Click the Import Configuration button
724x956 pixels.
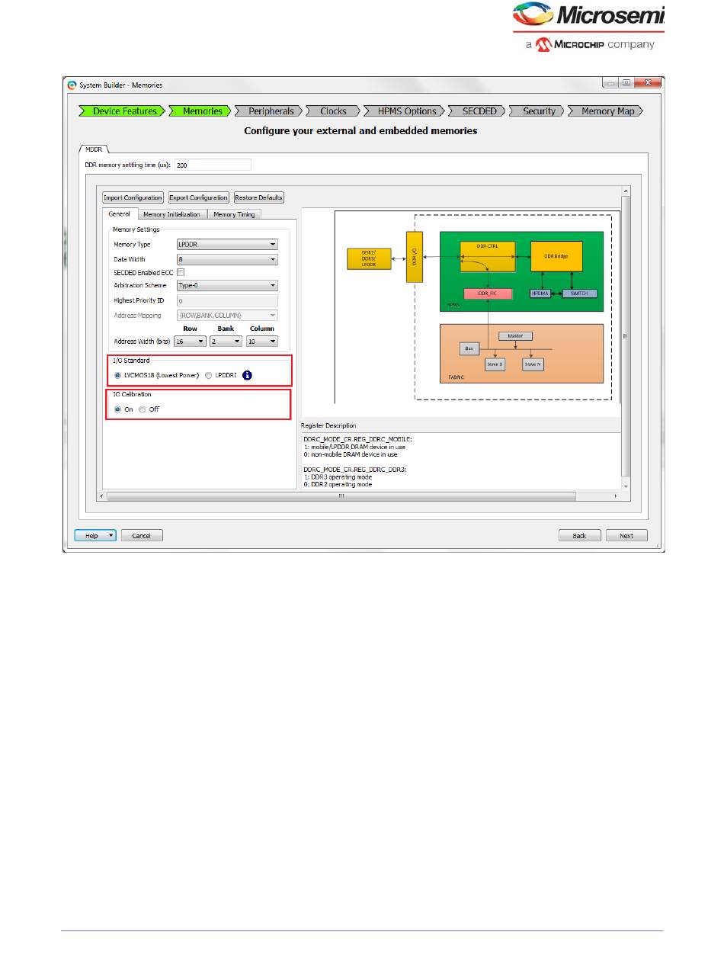pyautogui.click(x=133, y=197)
